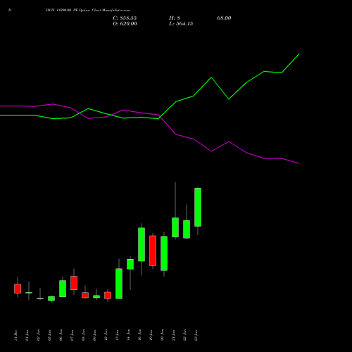Select the green candlestick with long upper wick, 21 Jan
Screen dimensions: 352x352
tap(175, 227)
